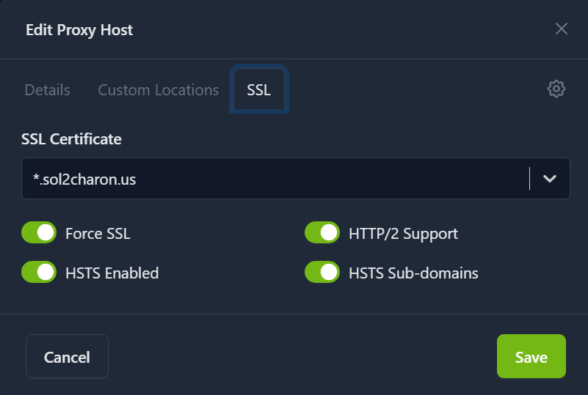
Task: Click the HTTP/2 Support label text
Action: point(403,234)
